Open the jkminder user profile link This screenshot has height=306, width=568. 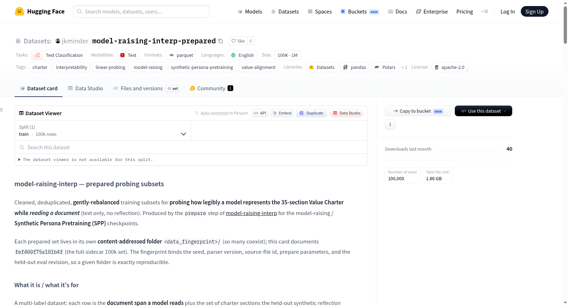pos(75,41)
